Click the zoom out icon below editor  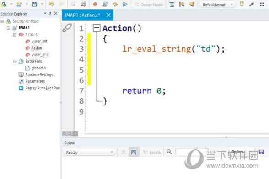(x=70, y=133)
